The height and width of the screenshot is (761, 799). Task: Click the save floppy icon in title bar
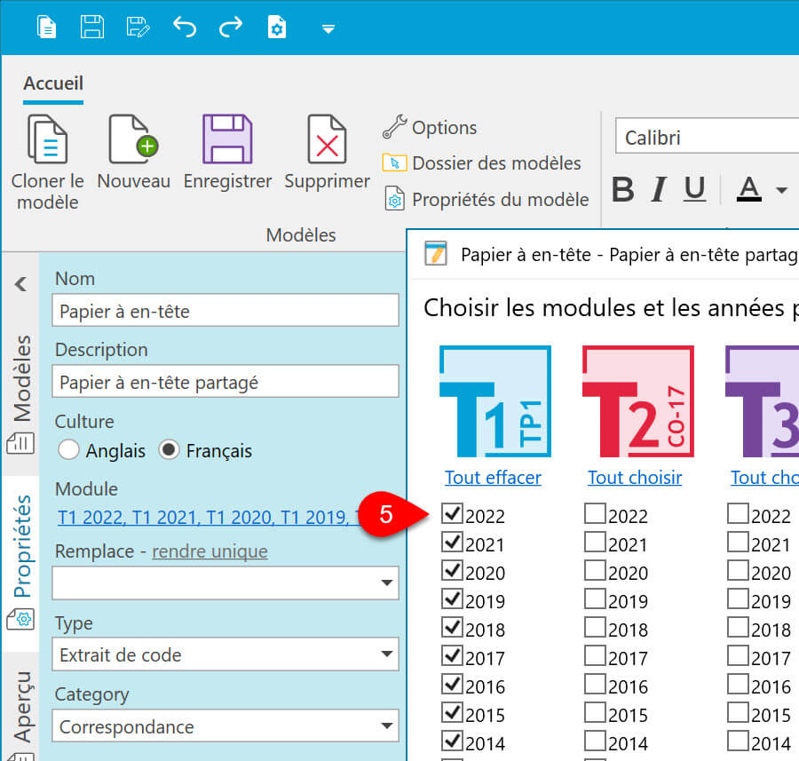pos(92,27)
